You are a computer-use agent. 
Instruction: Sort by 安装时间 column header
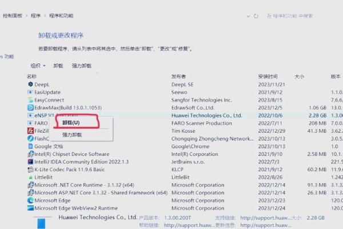(268, 77)
